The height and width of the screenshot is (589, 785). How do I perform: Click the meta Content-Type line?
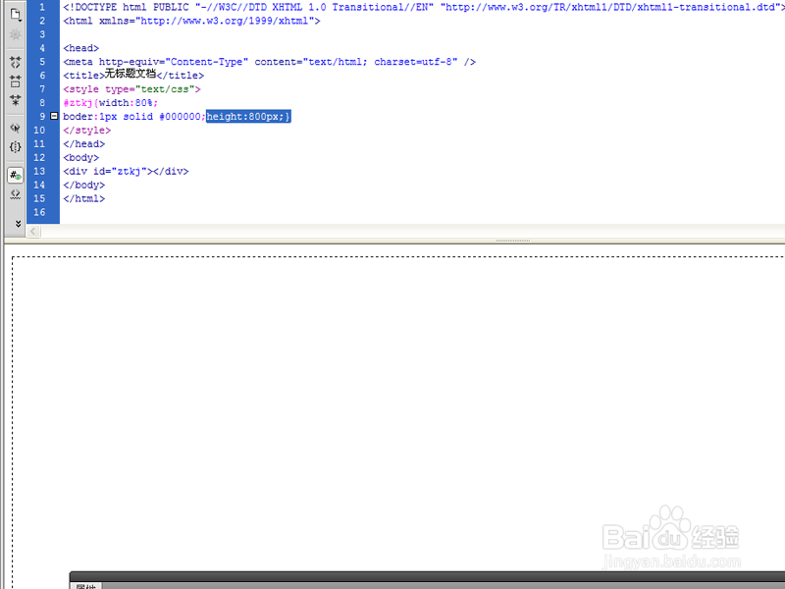(x=269, y=62)
